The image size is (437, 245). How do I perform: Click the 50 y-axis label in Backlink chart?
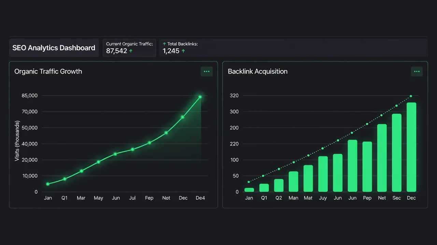click(x=235, y=176)
